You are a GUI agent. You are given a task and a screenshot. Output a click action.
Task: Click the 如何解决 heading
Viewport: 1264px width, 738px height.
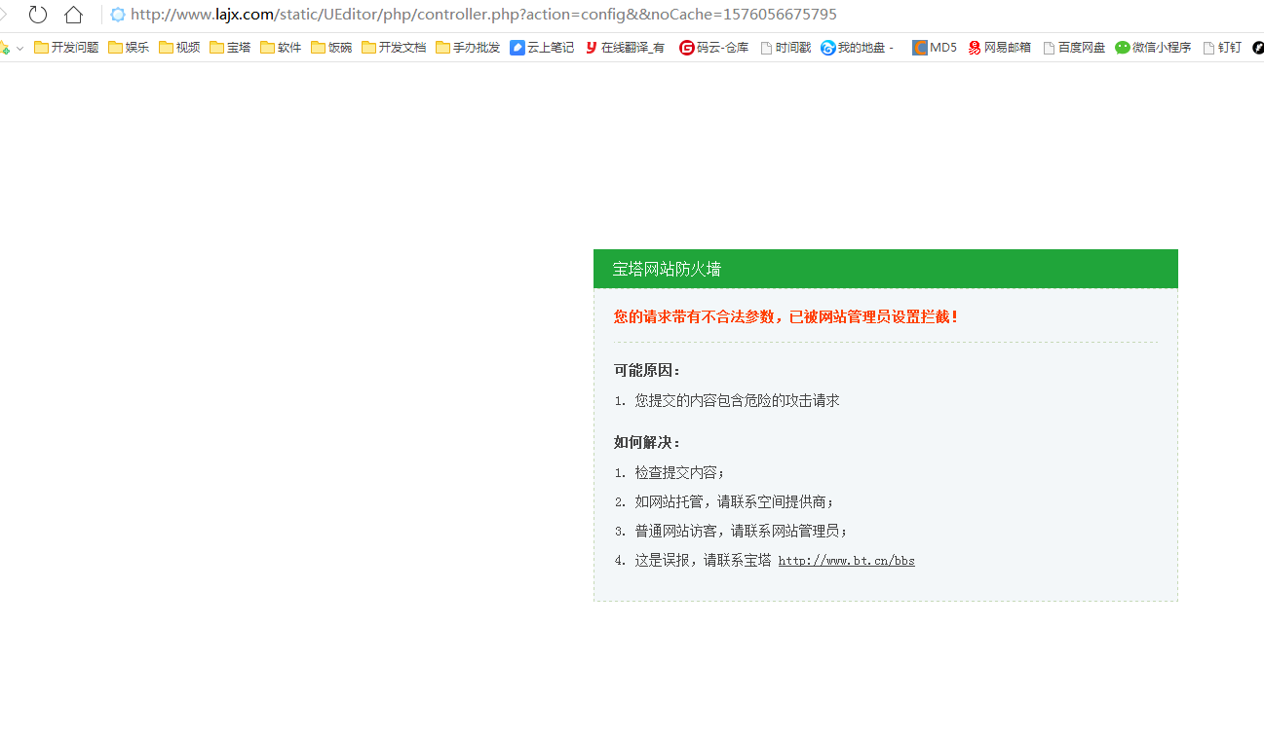pyautogui.click(x=647, y=442)
